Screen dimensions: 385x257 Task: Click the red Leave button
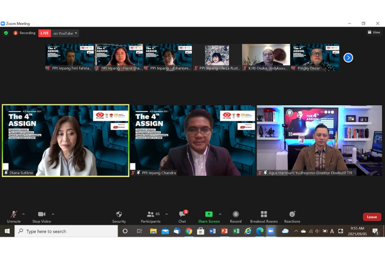(x=372, y=217)
